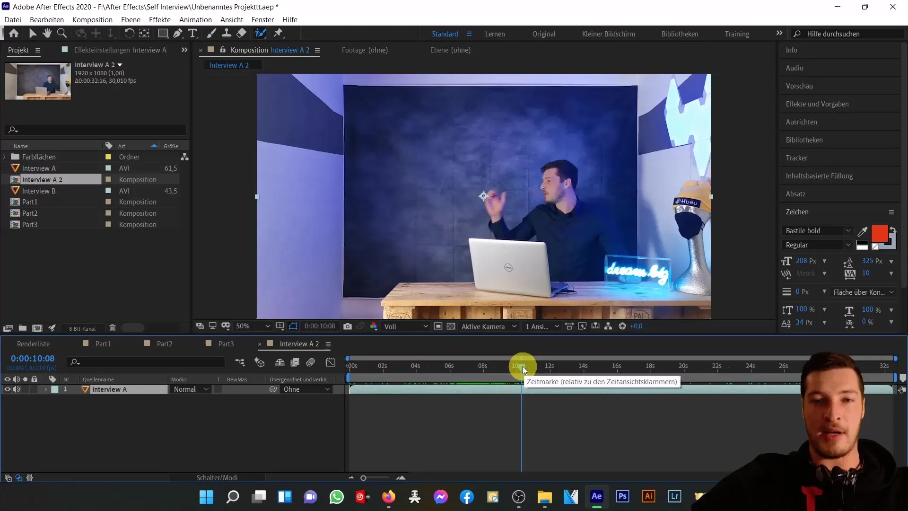
Task: Toggle visibility eye icon for Interview A
Action: click(x=7, y=389)
